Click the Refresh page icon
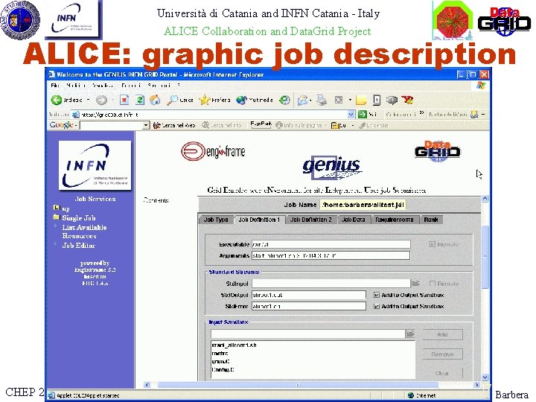The width and height of the screenshot is (536, 402). pyautogui.click(x=140, y=100)
